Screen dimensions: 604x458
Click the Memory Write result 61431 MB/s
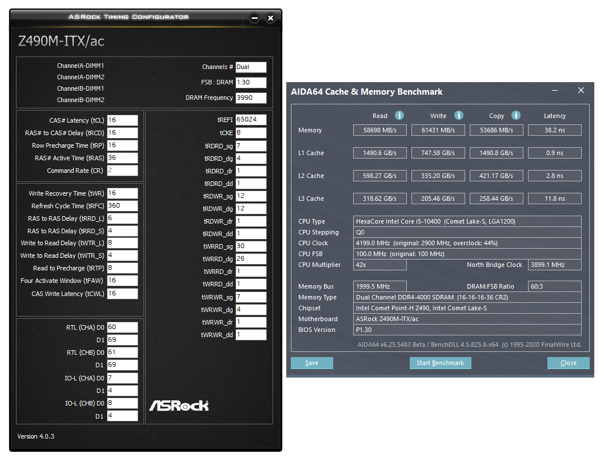[x=438, y=130]
